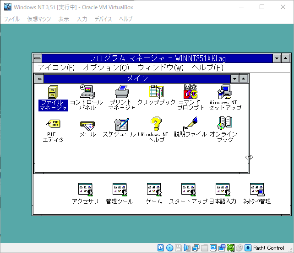Click the display settings status icon

pos(213,248)
